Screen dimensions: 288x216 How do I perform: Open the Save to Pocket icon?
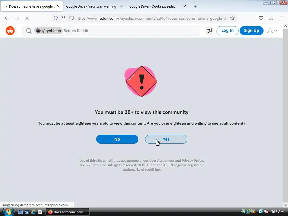261,18
